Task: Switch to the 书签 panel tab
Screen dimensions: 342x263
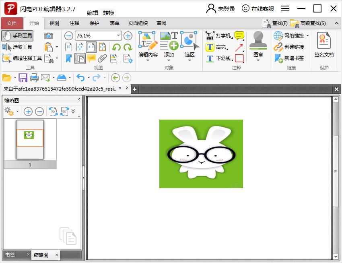Action: [10, 255]
